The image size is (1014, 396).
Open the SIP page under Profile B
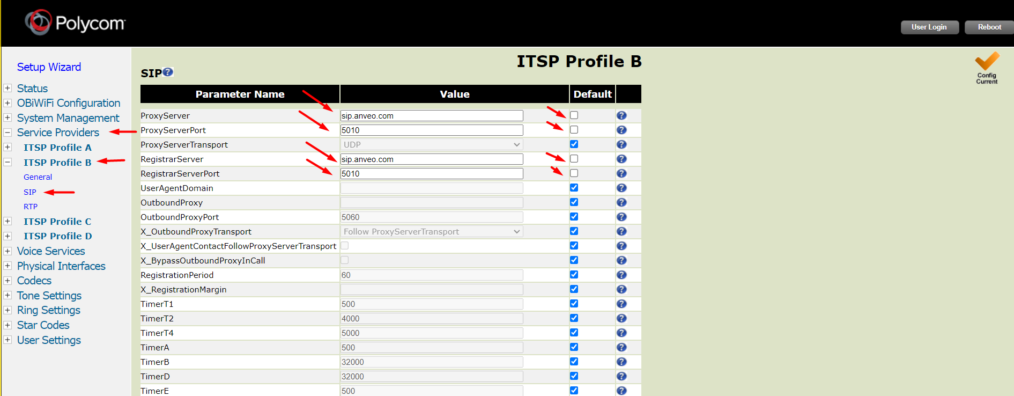pyautogui.click(x=30, y=192)
